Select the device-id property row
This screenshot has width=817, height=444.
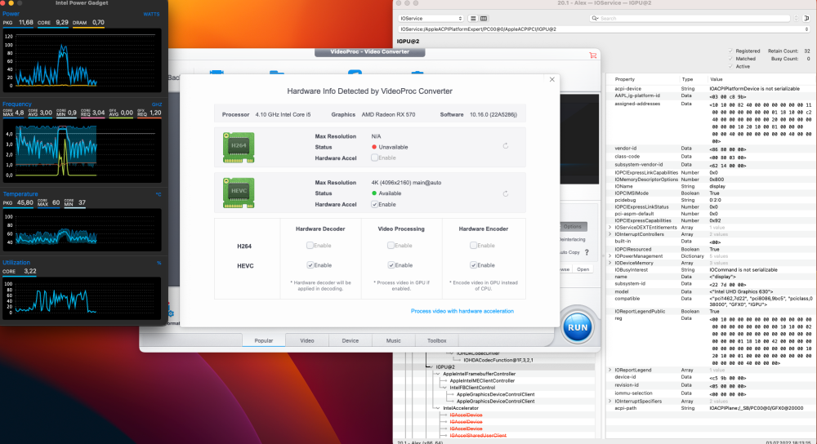click(x=710, y=377)
